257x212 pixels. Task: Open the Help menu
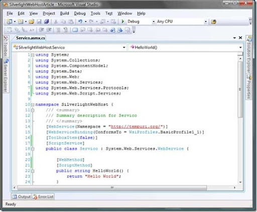[x=141, y=14]
